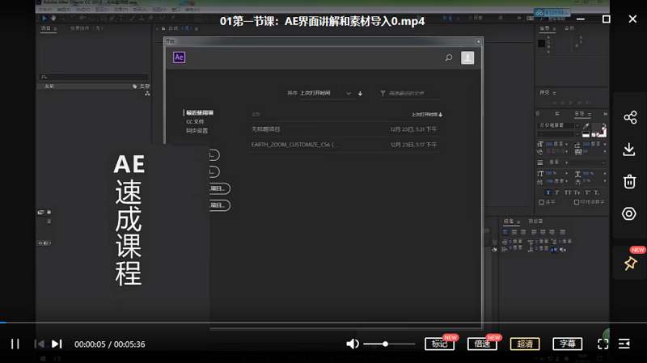Screen dimensions: 647x363
Task: Select CC 文件 in the start dialog
Action: coord(195,121)
